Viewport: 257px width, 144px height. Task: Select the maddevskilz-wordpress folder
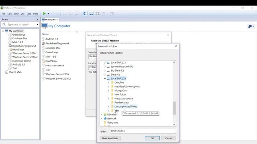point(127,86)
